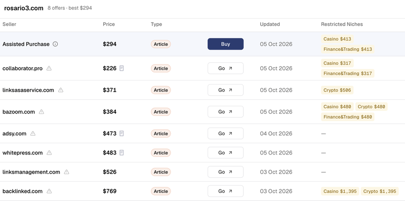Screen dimensions: 405x201
Task: Click the warning icon next to collaborator.pro
Action: [x=49, y=68]
